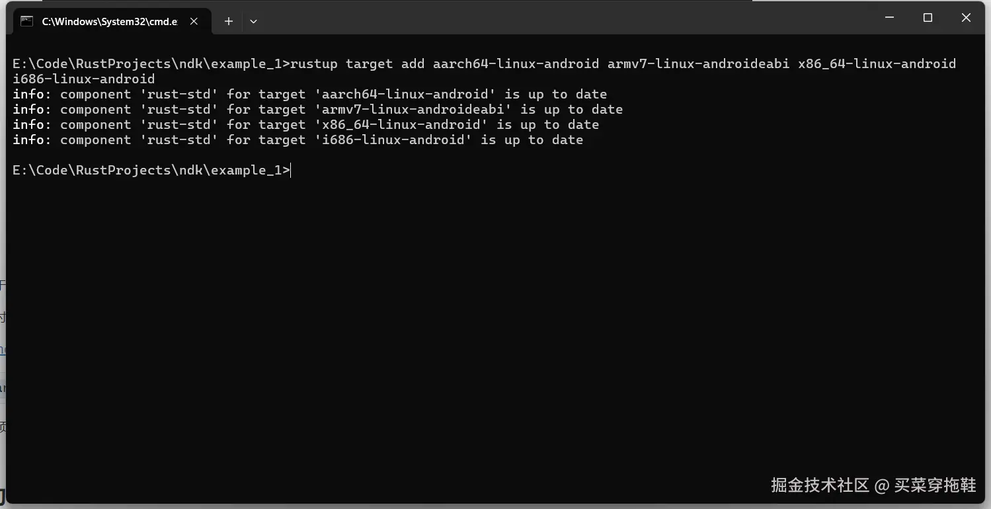Click the cmd icon in the terminal tab
The image size is (991, 509).
coord(27,21)
